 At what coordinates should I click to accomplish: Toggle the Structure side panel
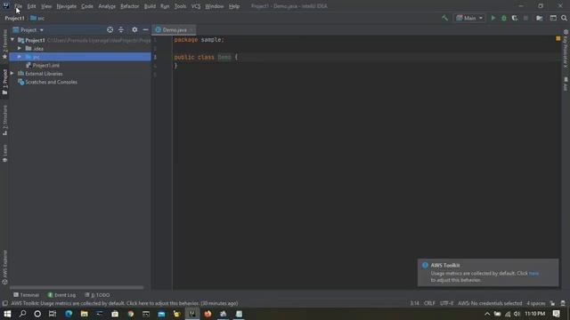(x=4, y=121)
